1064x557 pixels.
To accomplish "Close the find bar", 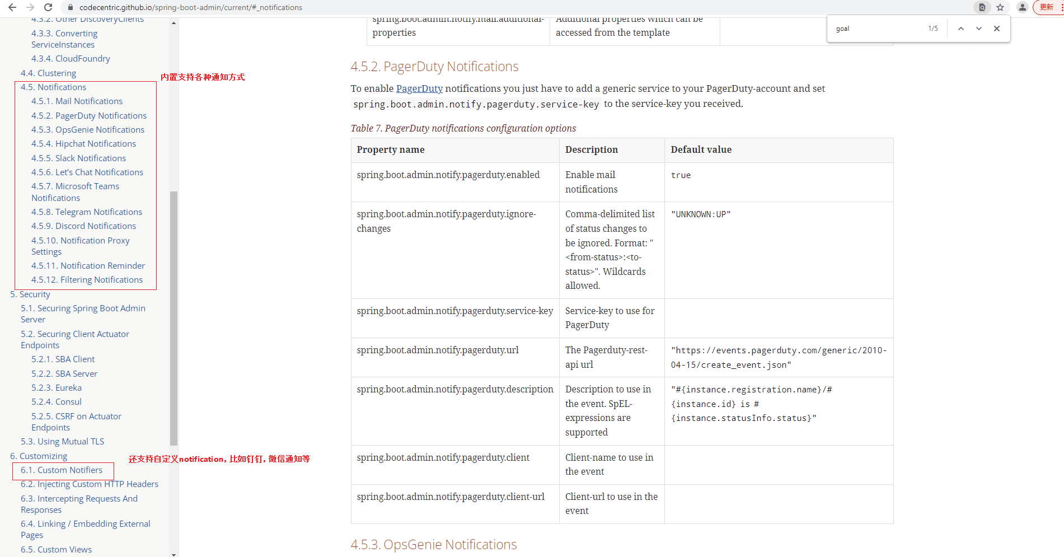I will (996, 29).
